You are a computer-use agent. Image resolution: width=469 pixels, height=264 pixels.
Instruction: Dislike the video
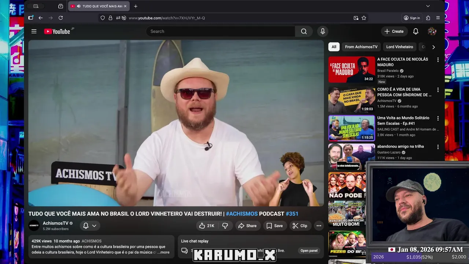(x=225, y=226)
